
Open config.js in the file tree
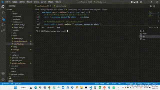(16, 49)
